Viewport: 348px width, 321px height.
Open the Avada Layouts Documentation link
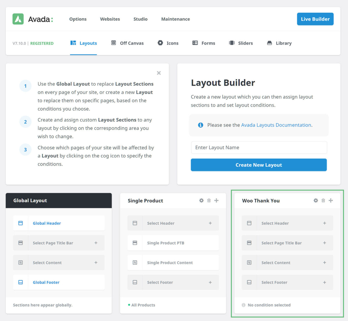click(276, 125)
